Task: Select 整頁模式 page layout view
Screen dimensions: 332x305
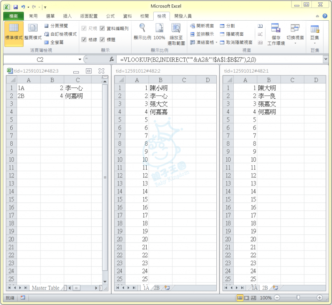Action: pyautogui.click(x=33, y=32)
